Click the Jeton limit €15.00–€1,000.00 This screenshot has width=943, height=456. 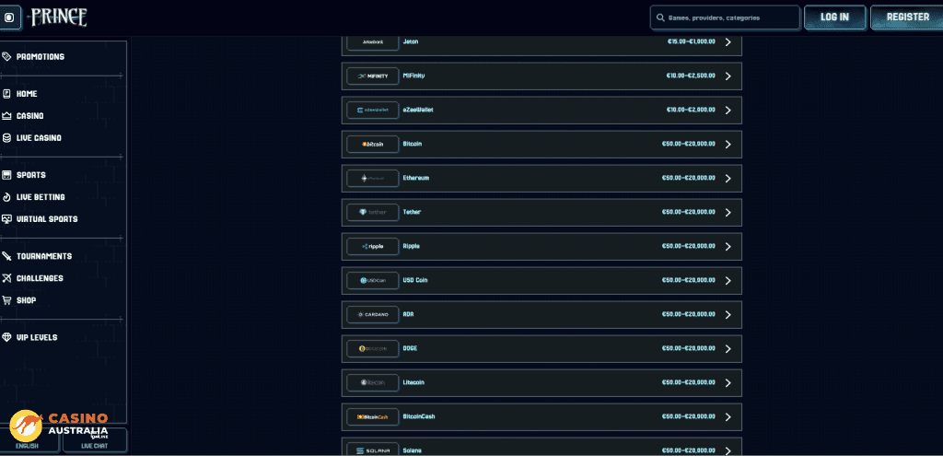click(x=691, y=41)
